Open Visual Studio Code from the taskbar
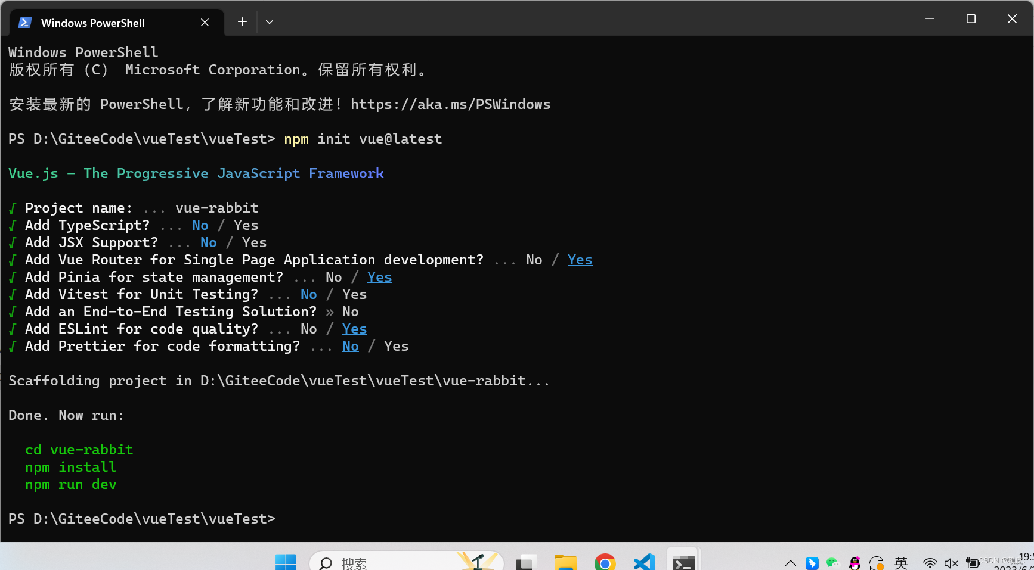Viewport: 1034px width, 570px height. (645, 563)
